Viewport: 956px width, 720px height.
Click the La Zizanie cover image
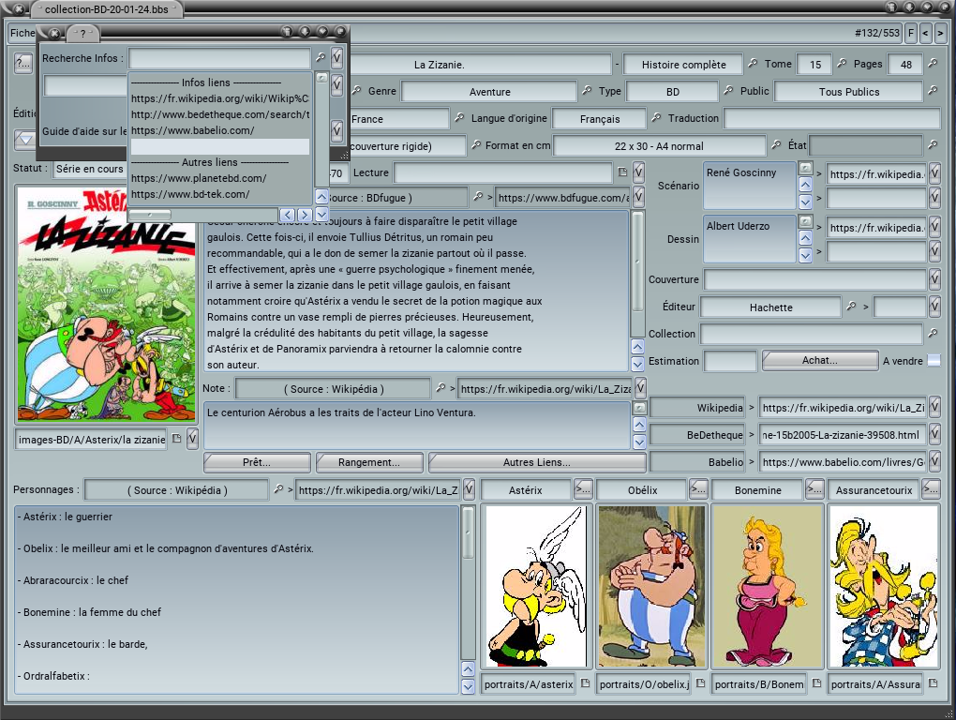[106, 304]
